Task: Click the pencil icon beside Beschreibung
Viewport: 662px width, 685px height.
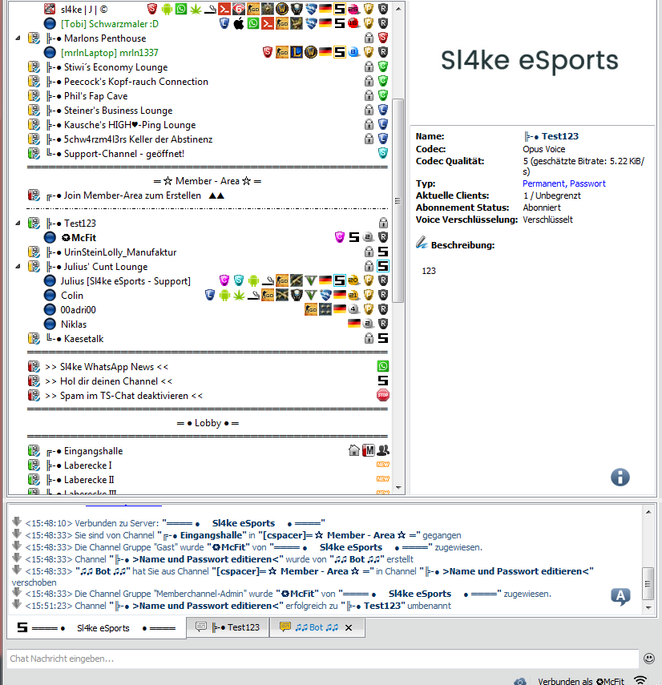Action: pos(422,243)
